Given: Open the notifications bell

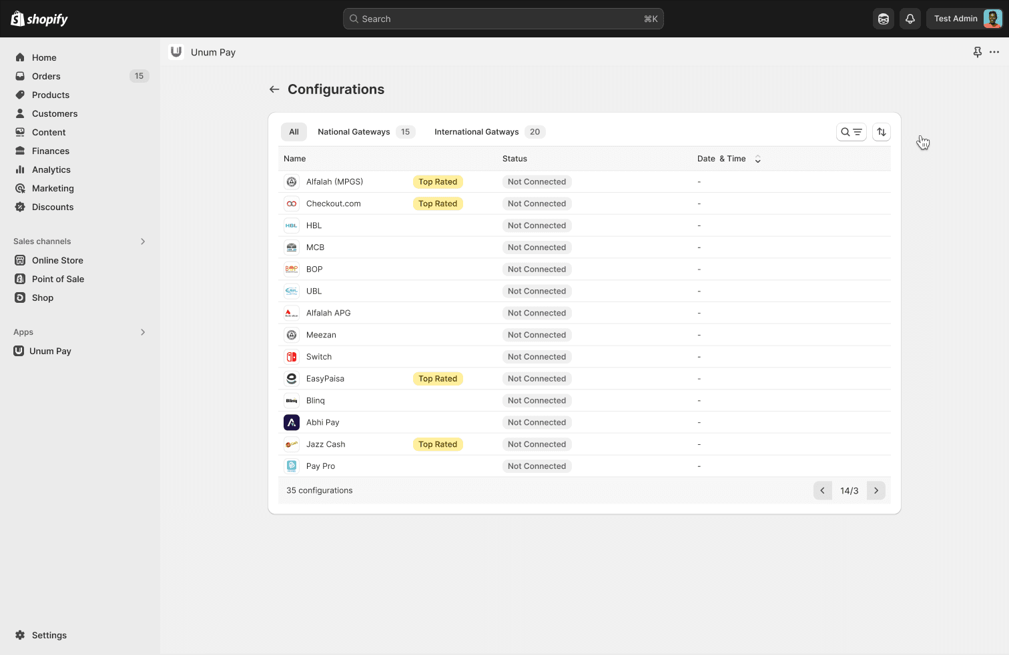Looking at the screenshot, I should 910,19.
